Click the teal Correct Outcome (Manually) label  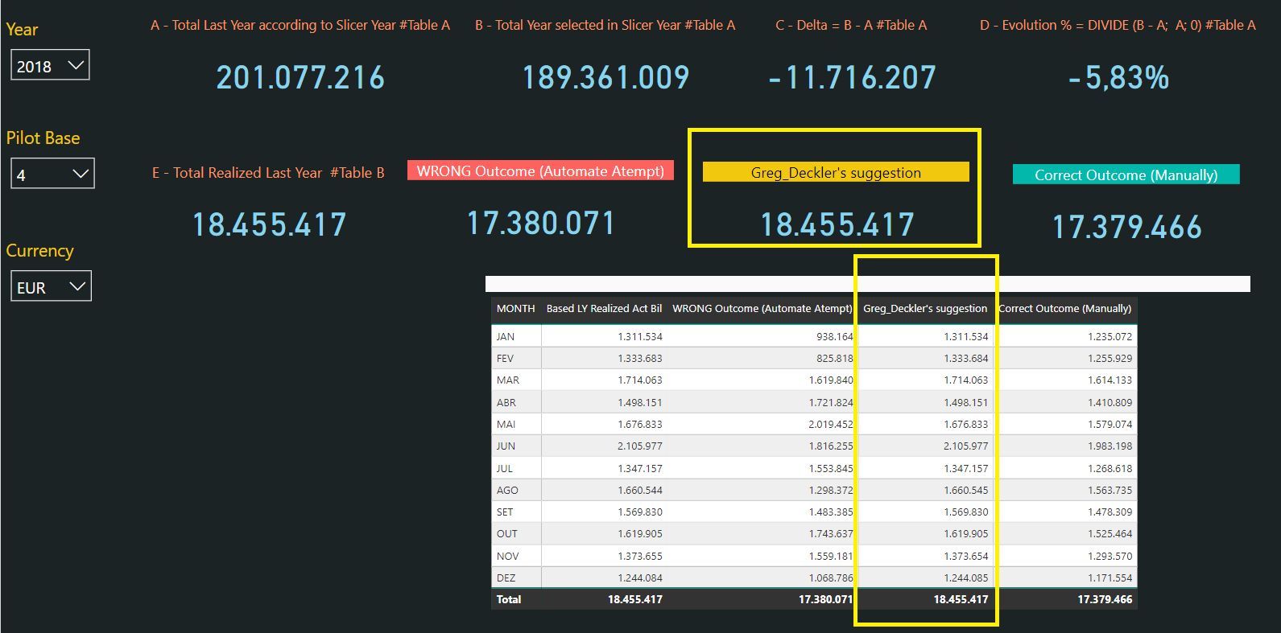point(1126,175)
